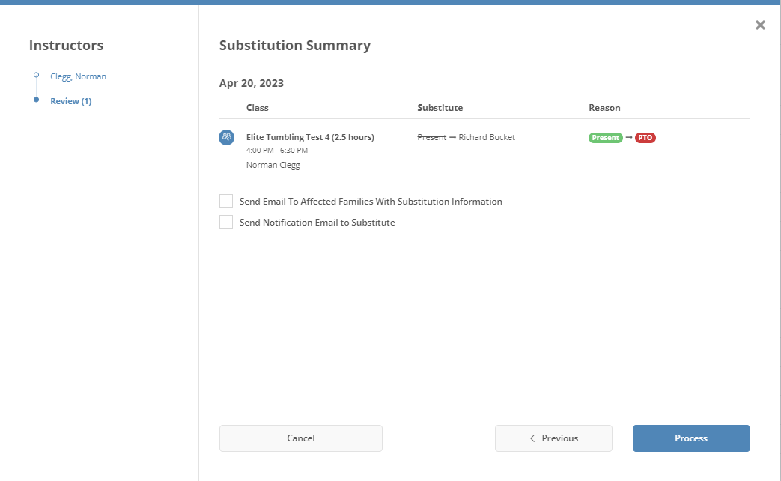Screen dimensions: 781x481
Task: Click the filled dot marker beside Review
Action: pyautogui.click(x=37, y=100)
